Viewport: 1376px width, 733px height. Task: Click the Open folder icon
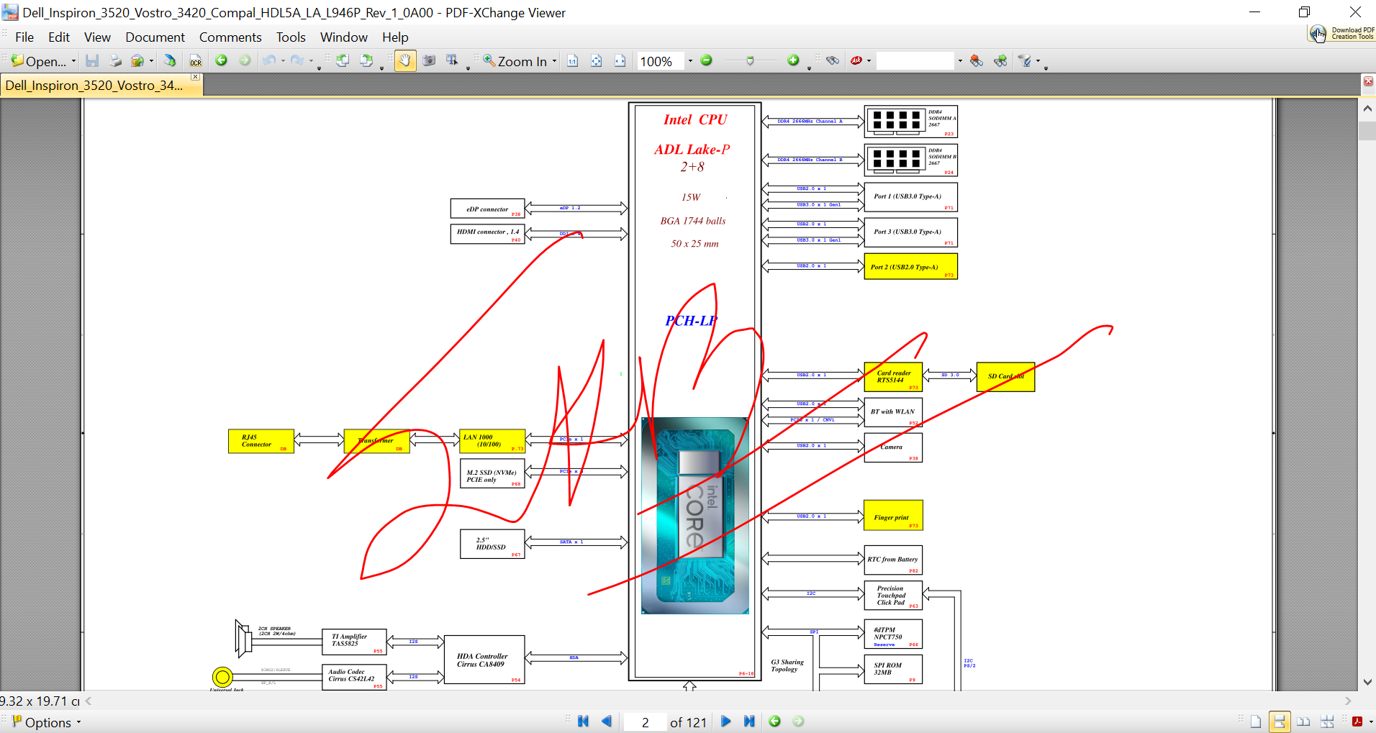pos(18,61)
